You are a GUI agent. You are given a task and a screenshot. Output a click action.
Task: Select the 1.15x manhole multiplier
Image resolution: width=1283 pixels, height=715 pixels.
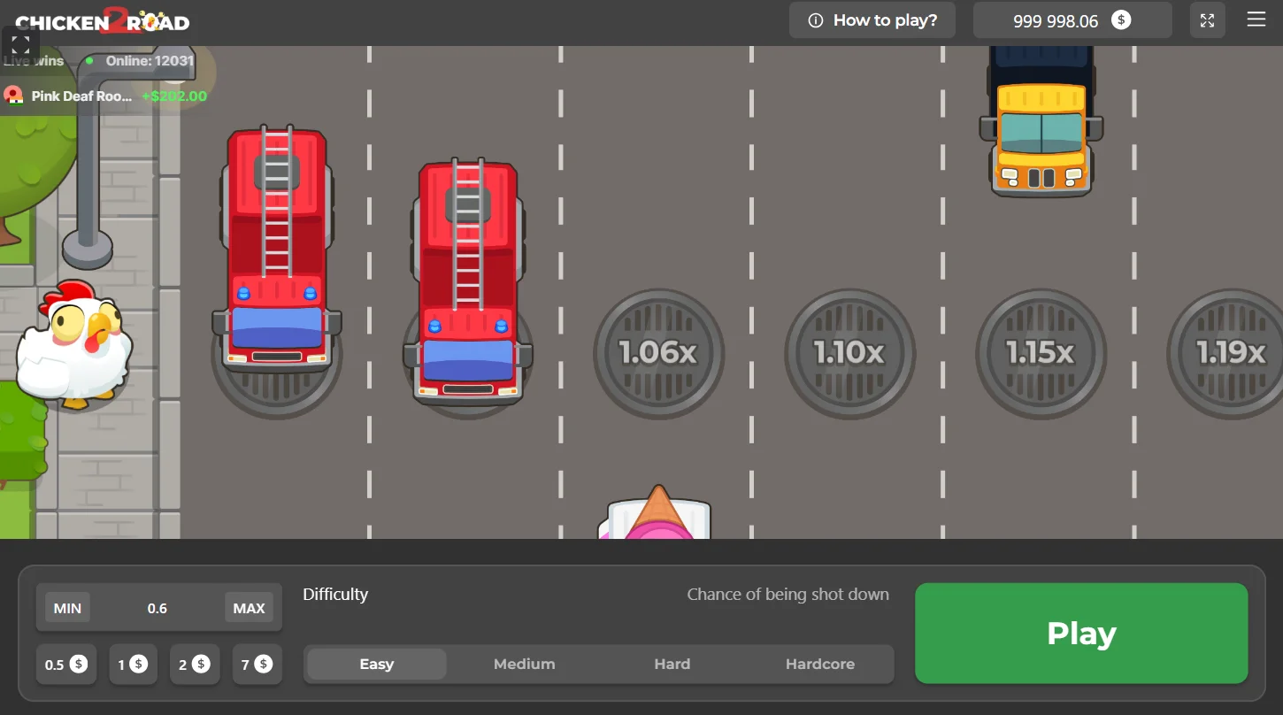click(1041, 353)
